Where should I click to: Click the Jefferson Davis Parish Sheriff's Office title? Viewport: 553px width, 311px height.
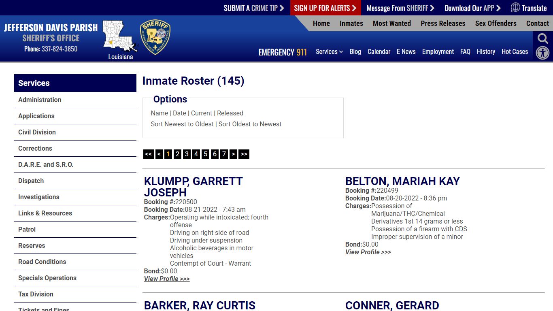tap(51, 33)
